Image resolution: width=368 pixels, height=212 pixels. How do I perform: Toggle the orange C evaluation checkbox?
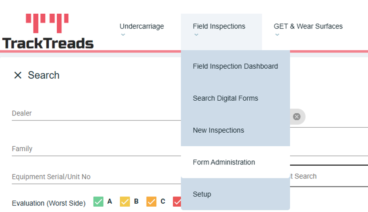tap(151, 201)
